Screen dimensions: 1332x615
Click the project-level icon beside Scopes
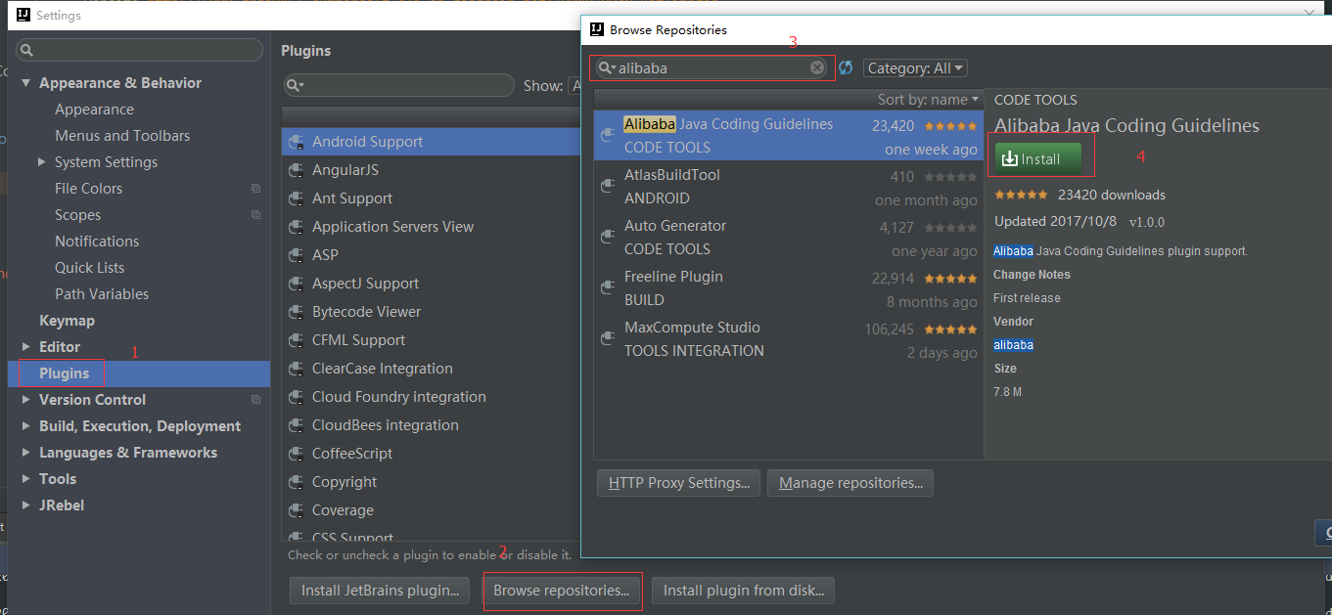pos(255,215)
